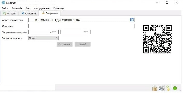Click the Запрашиваемая сумма label

[x=14, y=32]
